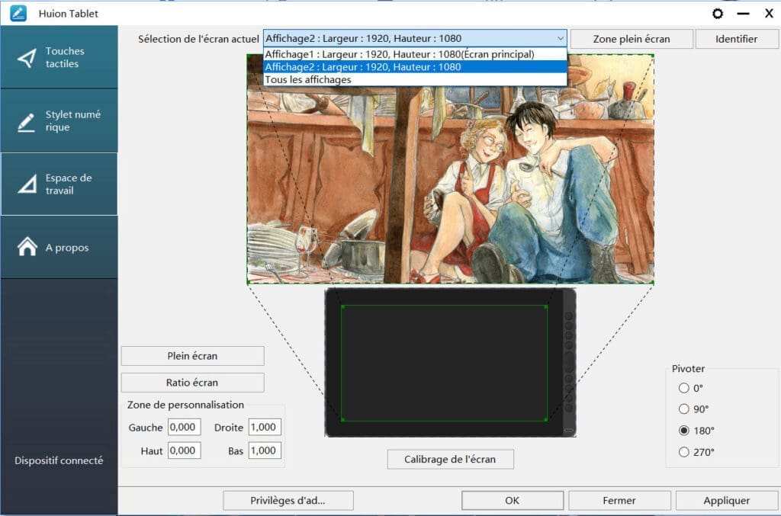Collapse the screen selection dropdown arrow
Screen dimensions: 781x516
coord(561,38)
